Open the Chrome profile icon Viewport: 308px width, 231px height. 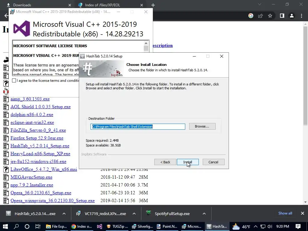[292, 16]
